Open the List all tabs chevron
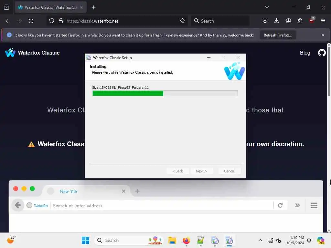331x248 pixels. tap(267, 7)
